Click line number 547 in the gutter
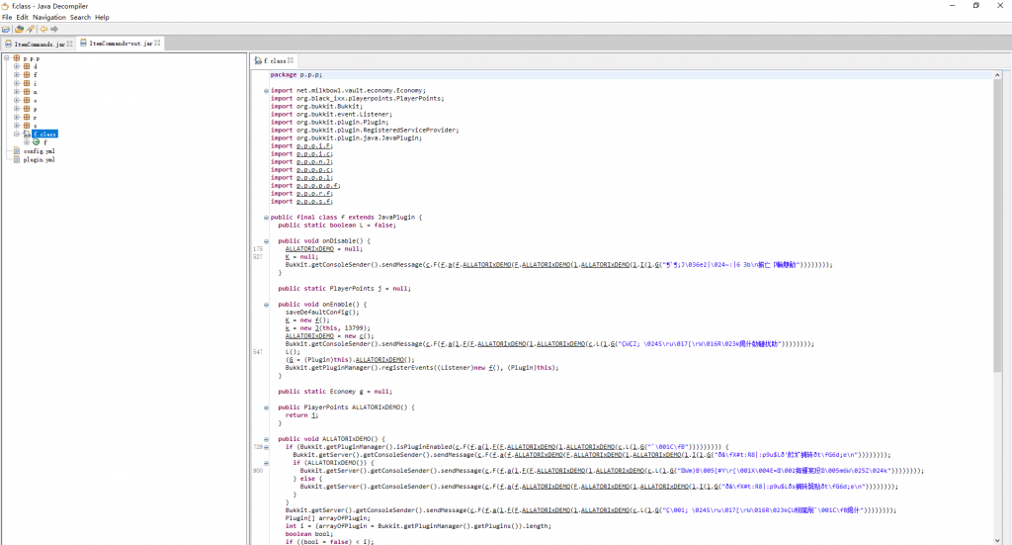 click(x=258, y=352)
